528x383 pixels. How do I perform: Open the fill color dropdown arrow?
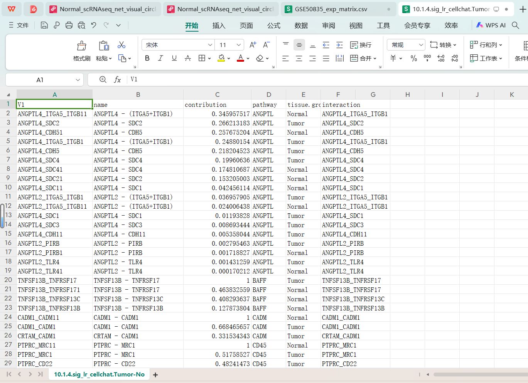[229, 59]
